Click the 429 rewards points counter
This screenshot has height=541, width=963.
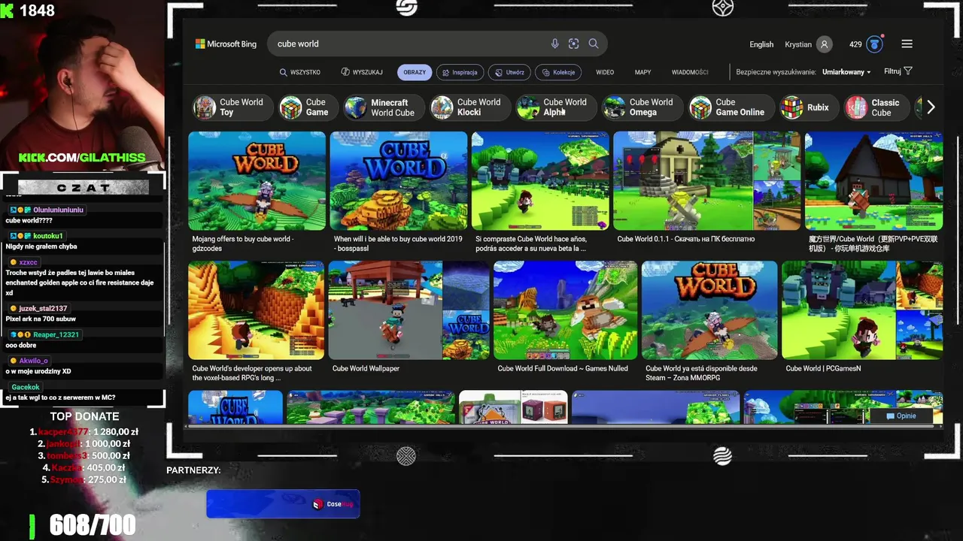[x=855, y=44]
